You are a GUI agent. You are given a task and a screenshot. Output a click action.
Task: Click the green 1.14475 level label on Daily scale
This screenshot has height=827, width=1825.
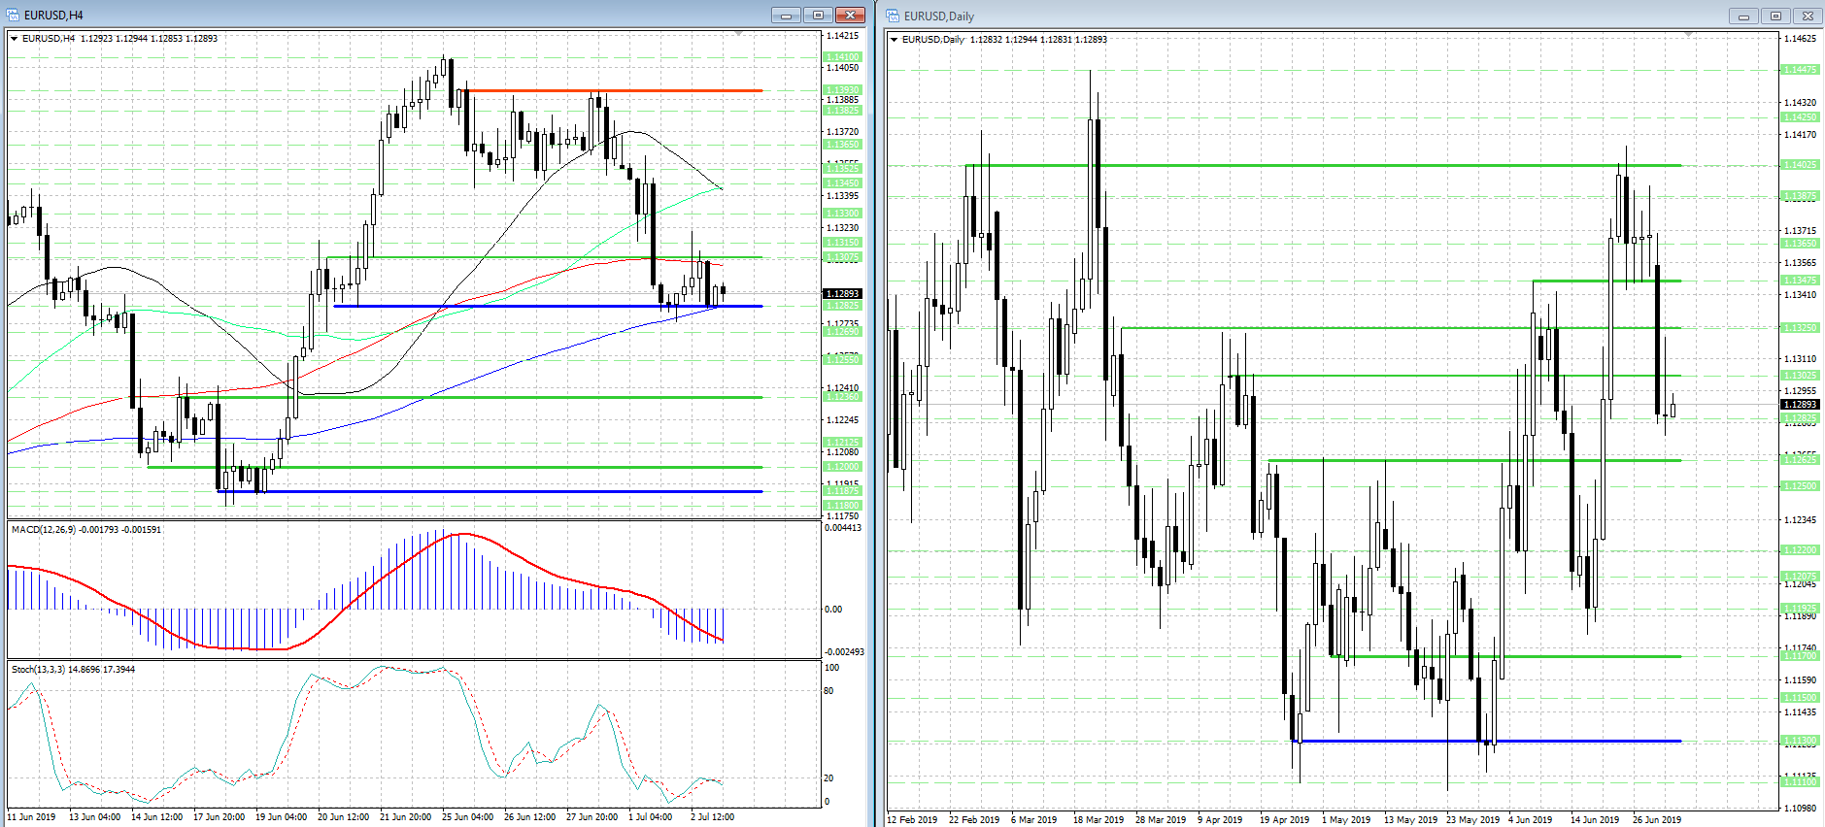[1800, 70]
